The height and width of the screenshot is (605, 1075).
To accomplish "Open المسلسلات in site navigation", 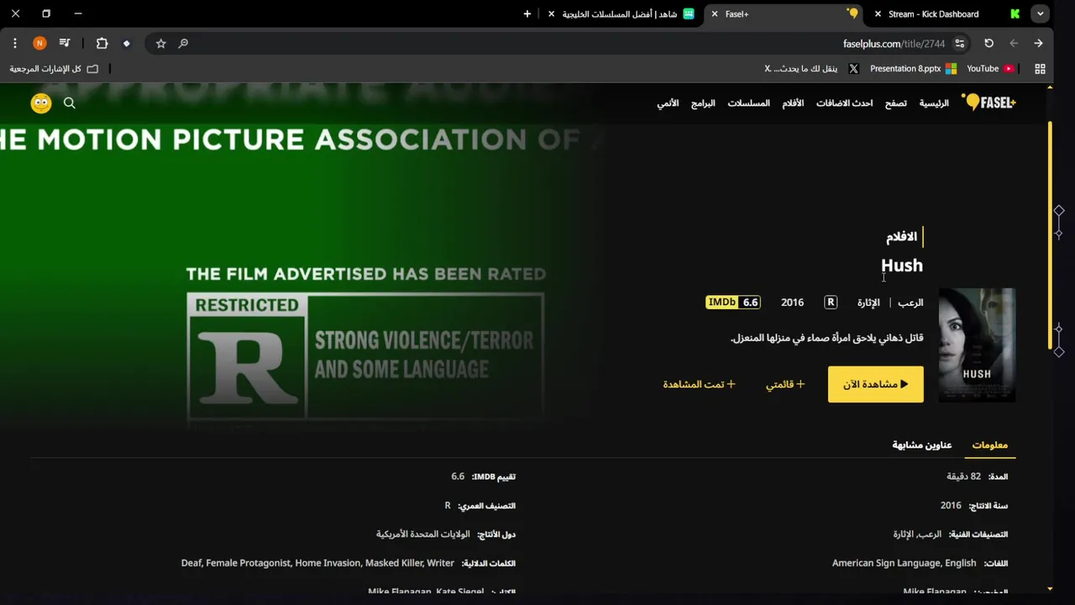I will coord(748,103).
